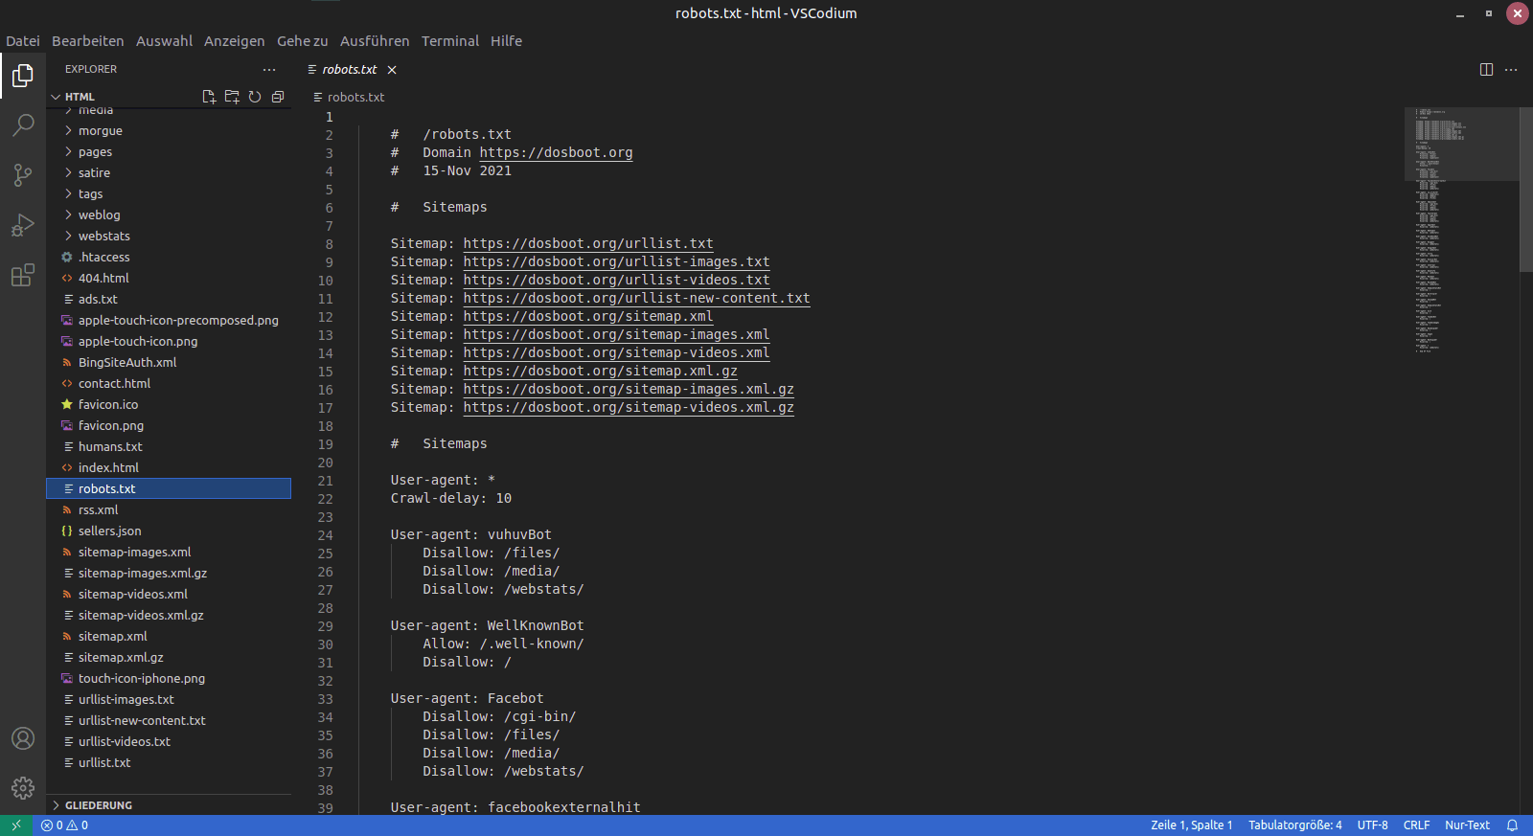This screenshot has width=1533, height=836.
Task: Follow the https://dosboot.org/urllist.txt link
Action: point(588,243)
